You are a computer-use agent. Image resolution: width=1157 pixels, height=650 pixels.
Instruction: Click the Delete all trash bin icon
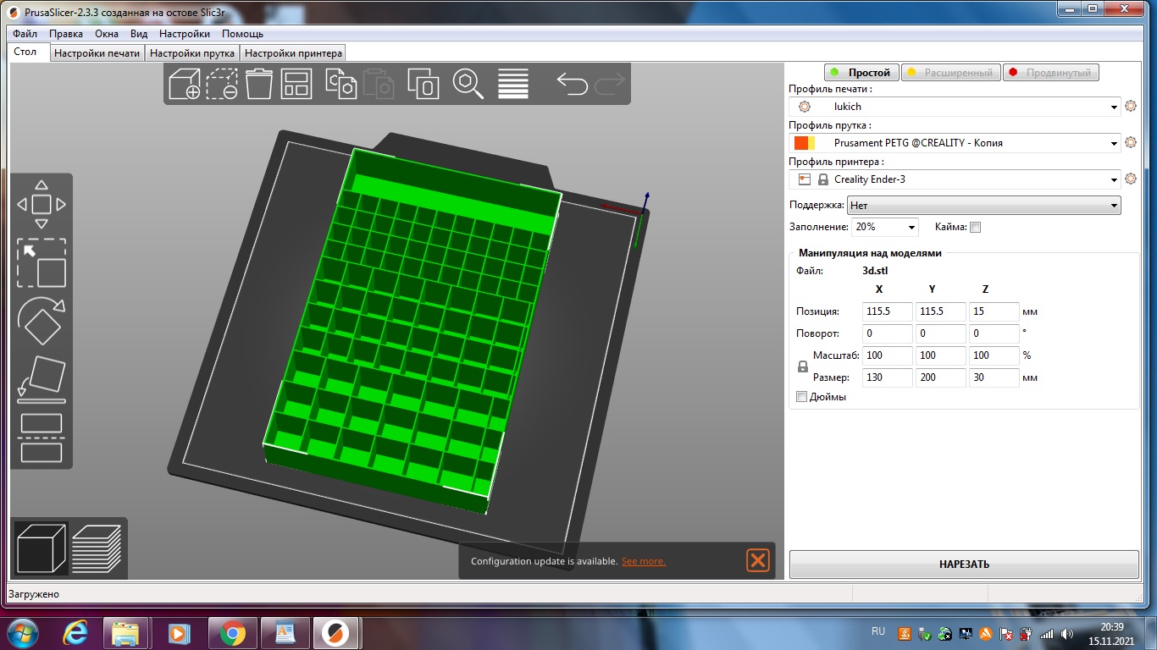[259, 84]
